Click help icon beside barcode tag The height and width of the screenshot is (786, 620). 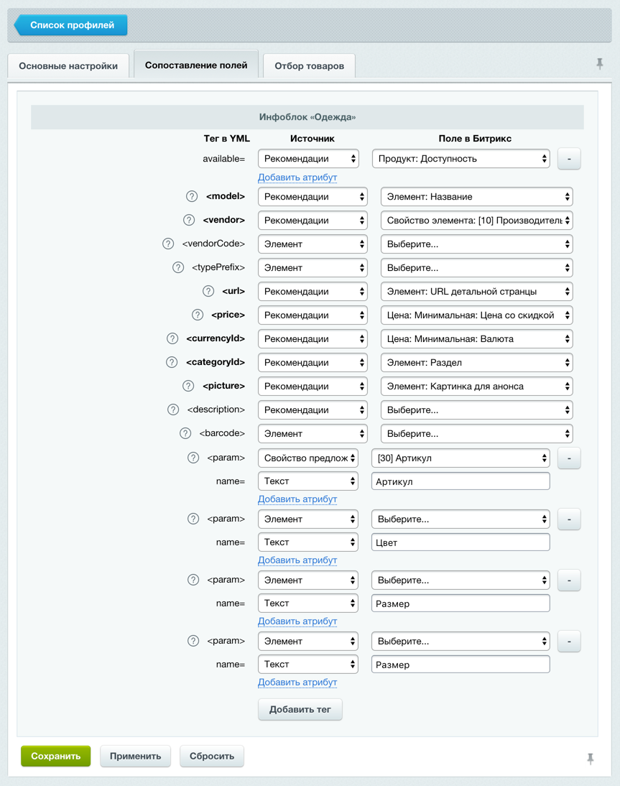point(185,433)
